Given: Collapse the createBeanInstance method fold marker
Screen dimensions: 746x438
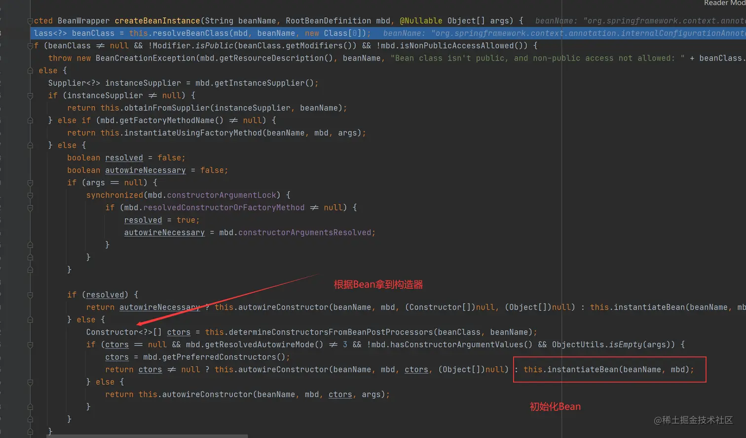Looking at the screenshot, I should 30,21.
